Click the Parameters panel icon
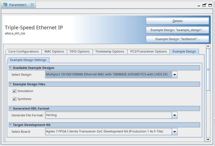This screenshot has width=215, height=146. click(5, 5)
